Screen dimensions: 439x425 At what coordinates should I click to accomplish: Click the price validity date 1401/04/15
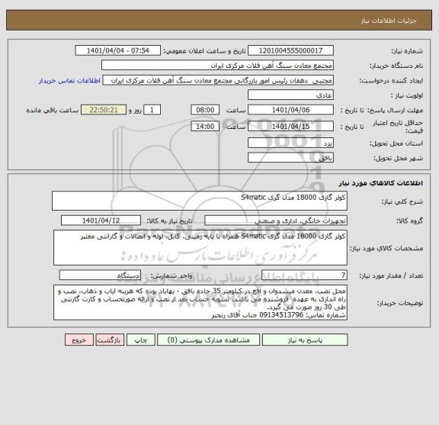coord(290,127)
